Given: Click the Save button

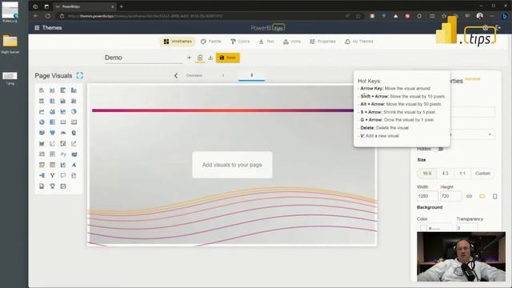Looking at the screenshot, I should (x=227, y=58).
